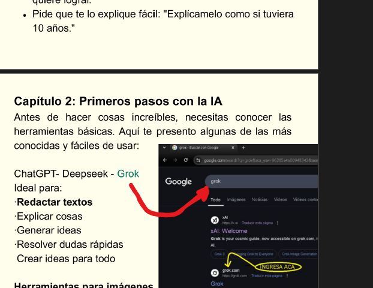Open three-dot menu of the xAI result

click(278, 223)
